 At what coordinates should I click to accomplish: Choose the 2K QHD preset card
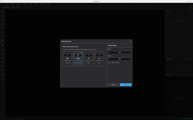point(89,59)
